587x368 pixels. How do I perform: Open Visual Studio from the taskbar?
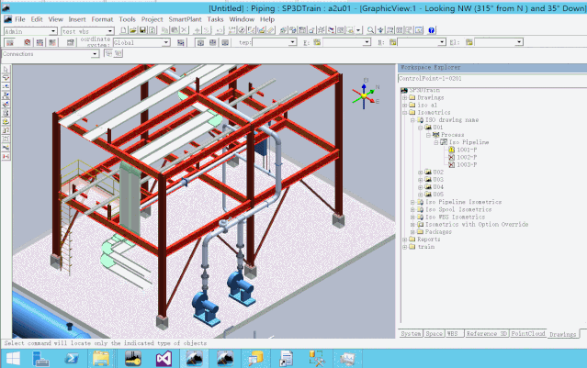click(x=164, y=359)
